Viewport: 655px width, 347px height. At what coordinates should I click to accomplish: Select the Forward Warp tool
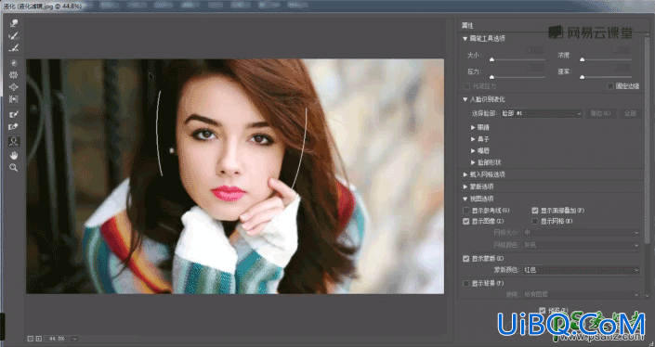(14, 24)
